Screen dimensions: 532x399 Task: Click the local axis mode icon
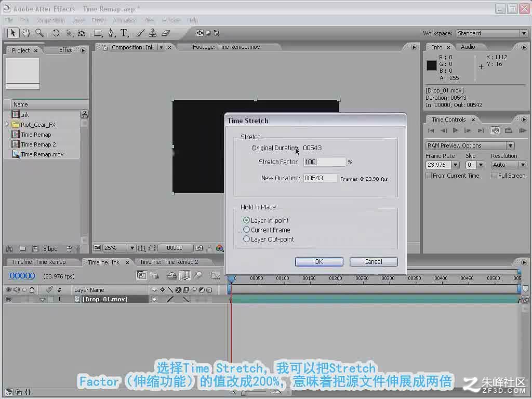click(199, 33)
